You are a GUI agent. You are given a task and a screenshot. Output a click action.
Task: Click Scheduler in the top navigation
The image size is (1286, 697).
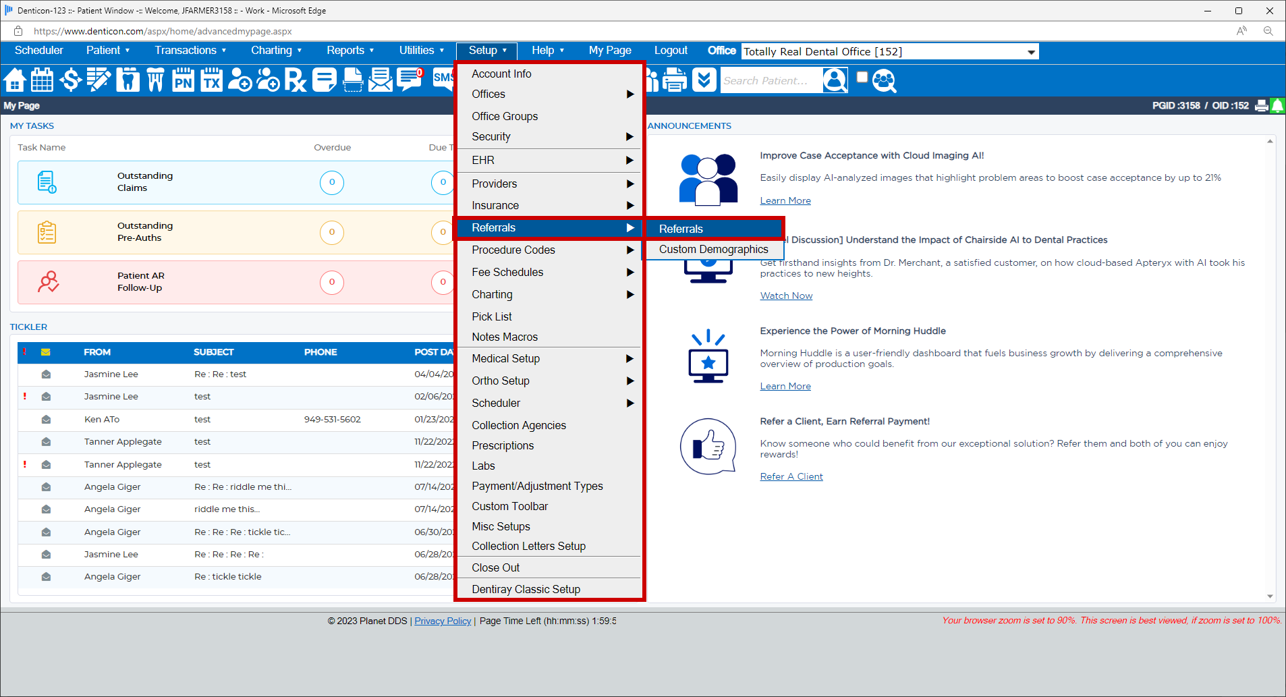[39, 51]
